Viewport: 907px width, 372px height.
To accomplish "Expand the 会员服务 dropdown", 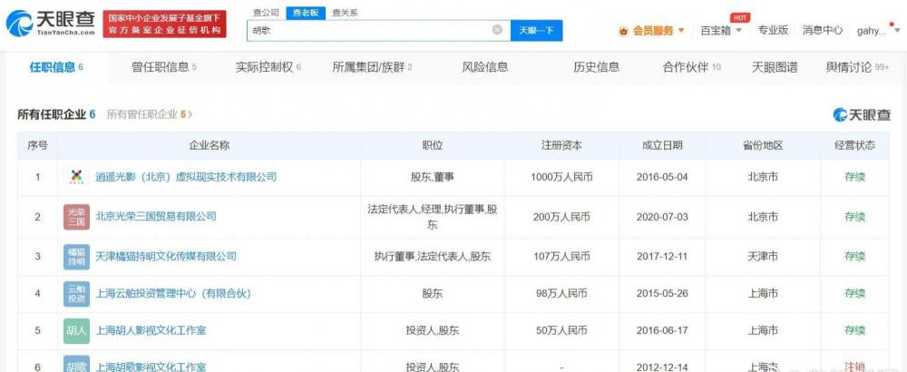I will (x=681, y=31).
